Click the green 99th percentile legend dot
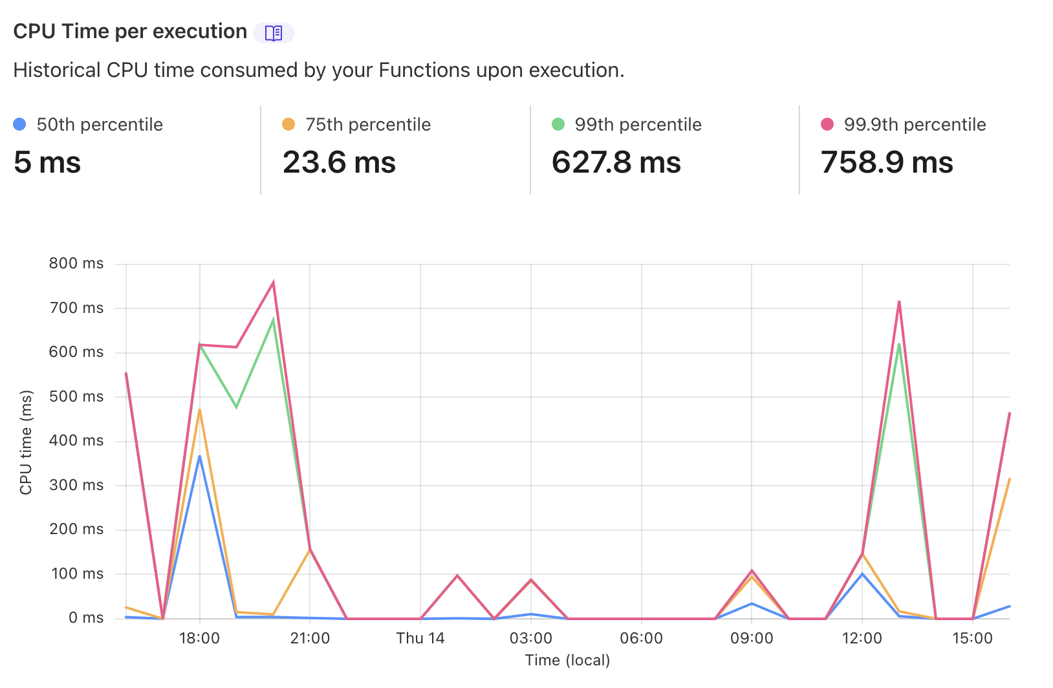Screen dimensions: 1053x688 (558, 123)
